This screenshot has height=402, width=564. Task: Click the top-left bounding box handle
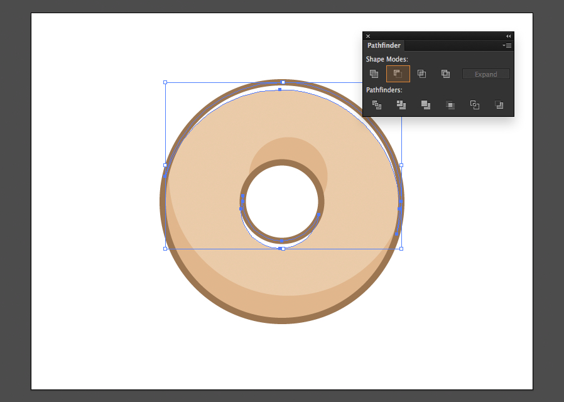click(165, 82)
